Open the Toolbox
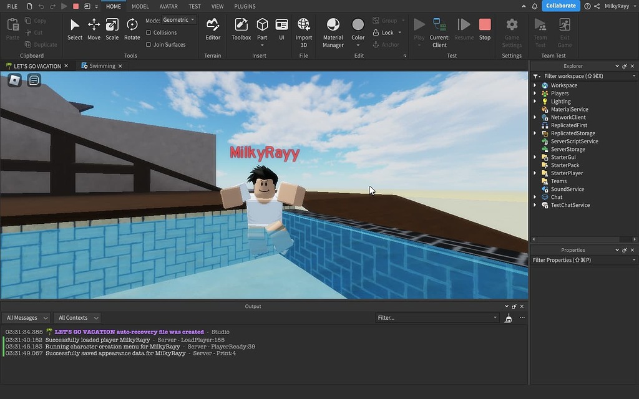Image resolution: width=639 pixels, height=399 pixels. click(x=241, y=28)
